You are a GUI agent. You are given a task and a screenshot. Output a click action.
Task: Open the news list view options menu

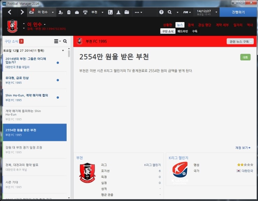click(x=57, y=41)
